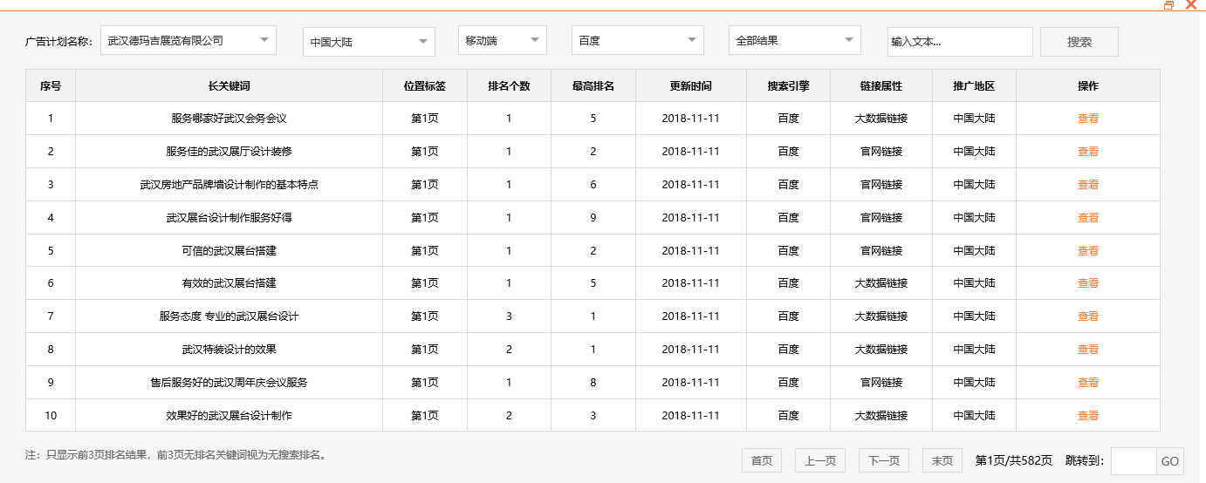This screenshot has width=1206, height=483.
Task: Click the 链接属性 column header
Action: pos(881,86)
